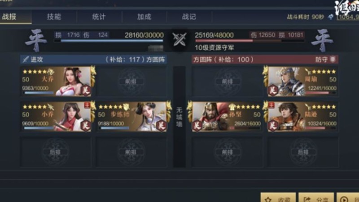Select the 加成 tab
This screenshot has height=202, width=359.
tap(144, 17)
